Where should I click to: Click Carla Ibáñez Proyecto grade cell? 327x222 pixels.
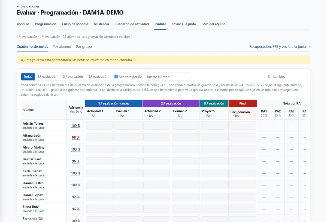pyautogui.click(x=214, y=173)
